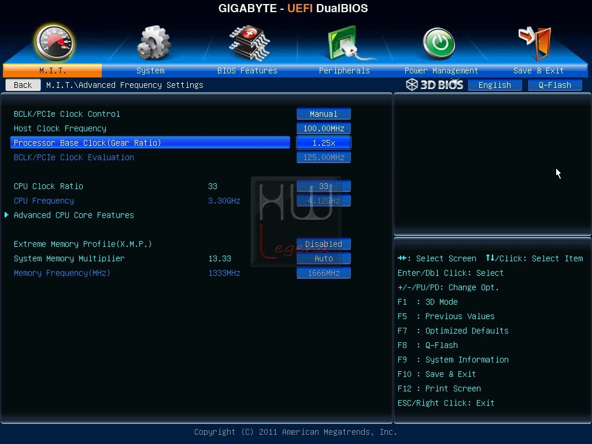The width and height of the screenshot is (592, 444).
Task: Click the green Power Management icon
Action: click(x=439, y=43)
